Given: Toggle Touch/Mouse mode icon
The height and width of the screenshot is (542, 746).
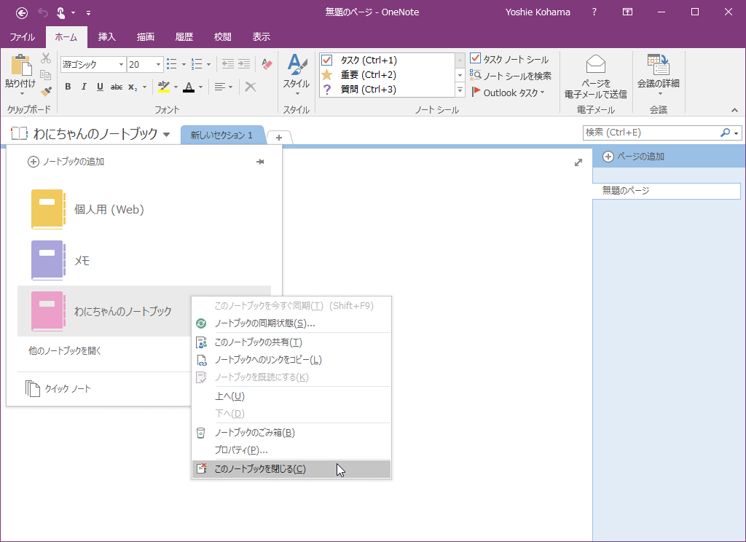Looking at the screenshot, I should tap(61, 13).
